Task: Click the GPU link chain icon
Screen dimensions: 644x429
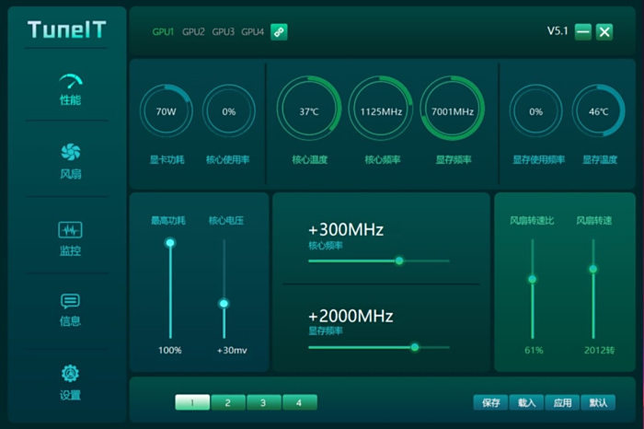Action: pos(279,31)
